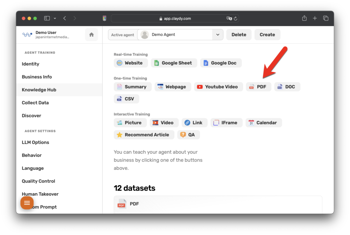The height and width of the screenshot is (235, 350).
Task: Open the PDF dataset entry
Action: pyautogui.click(x=134, y=204)
